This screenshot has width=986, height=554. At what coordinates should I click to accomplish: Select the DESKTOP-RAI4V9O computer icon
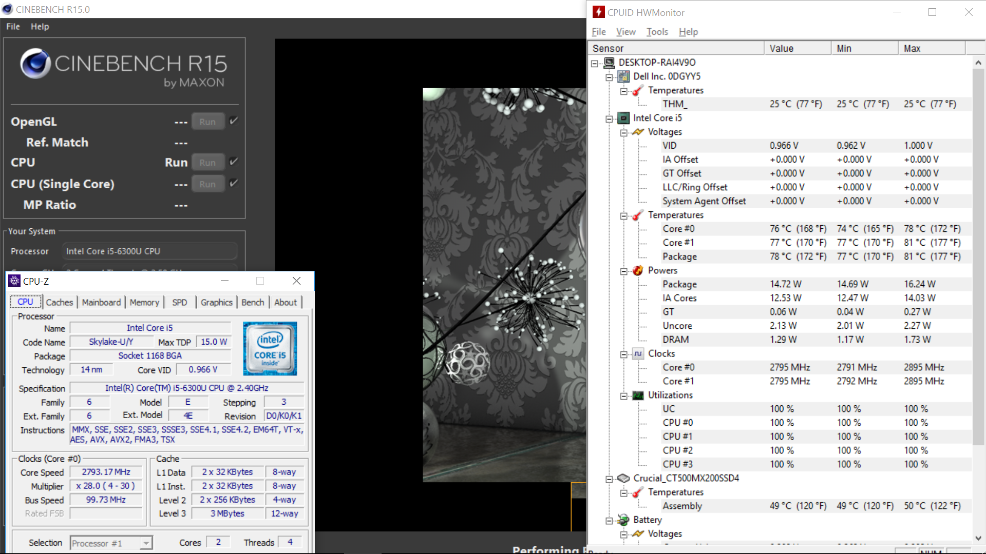[x=609, y=63]
